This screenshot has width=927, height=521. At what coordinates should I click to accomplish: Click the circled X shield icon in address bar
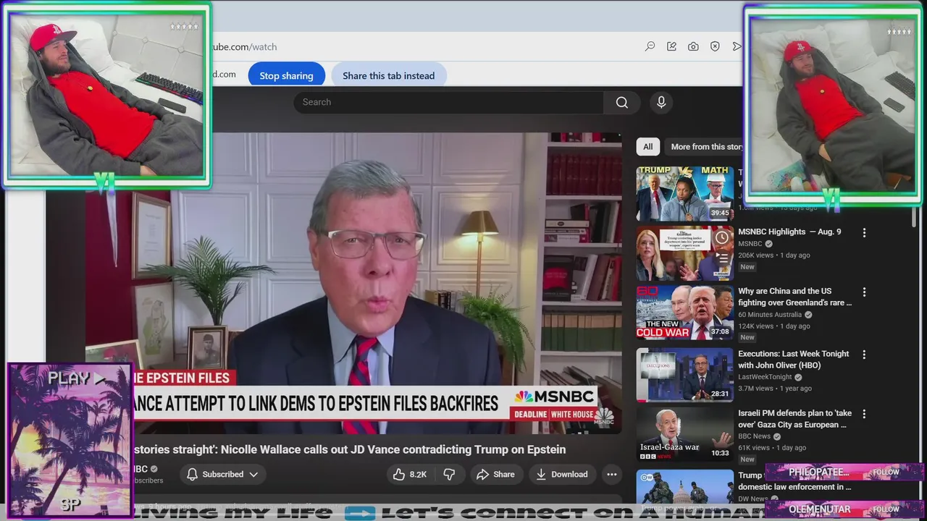click(x=715, y=46)
